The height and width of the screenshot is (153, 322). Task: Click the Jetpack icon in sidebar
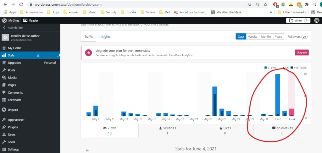point(4,110)
